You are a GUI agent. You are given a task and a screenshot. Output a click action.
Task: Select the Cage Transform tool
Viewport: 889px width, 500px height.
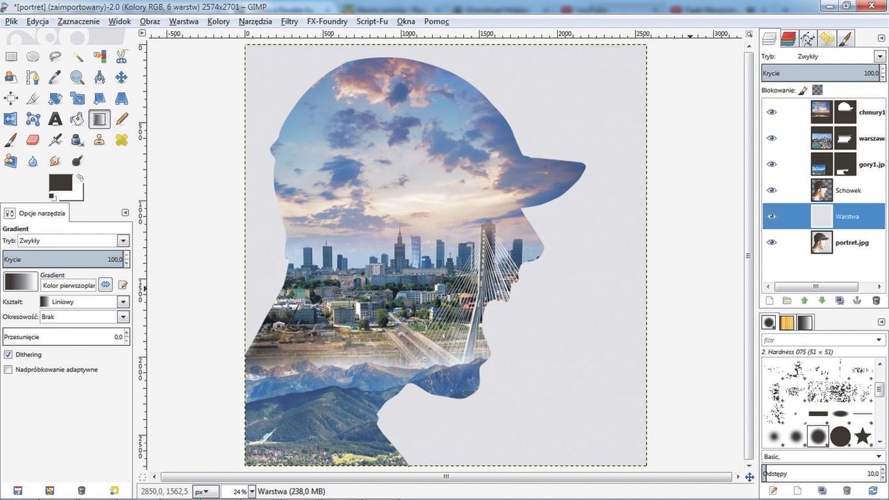coord(33,119)
